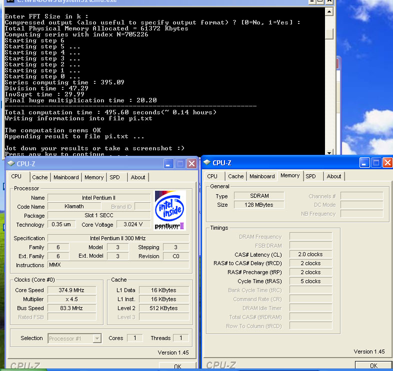Click the L1 Inst. value '16 KBytes'

click(x=164, y=299)
